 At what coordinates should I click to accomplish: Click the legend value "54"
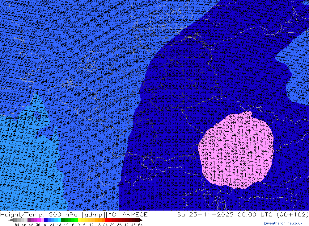(x=140, y=225)
